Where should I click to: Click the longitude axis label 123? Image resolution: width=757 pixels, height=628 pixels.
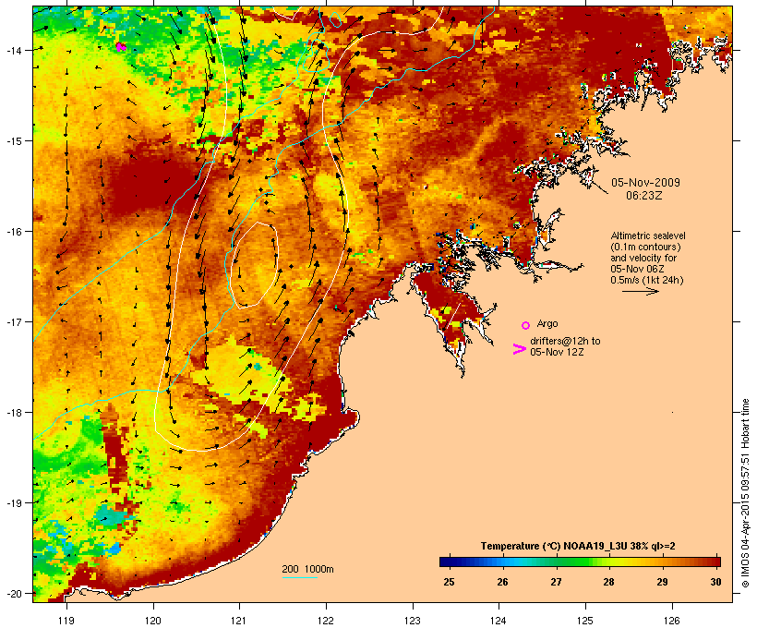(x=413, y=621)
